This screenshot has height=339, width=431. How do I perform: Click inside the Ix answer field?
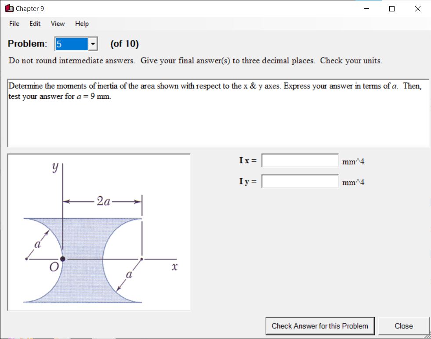click(300, 160)
